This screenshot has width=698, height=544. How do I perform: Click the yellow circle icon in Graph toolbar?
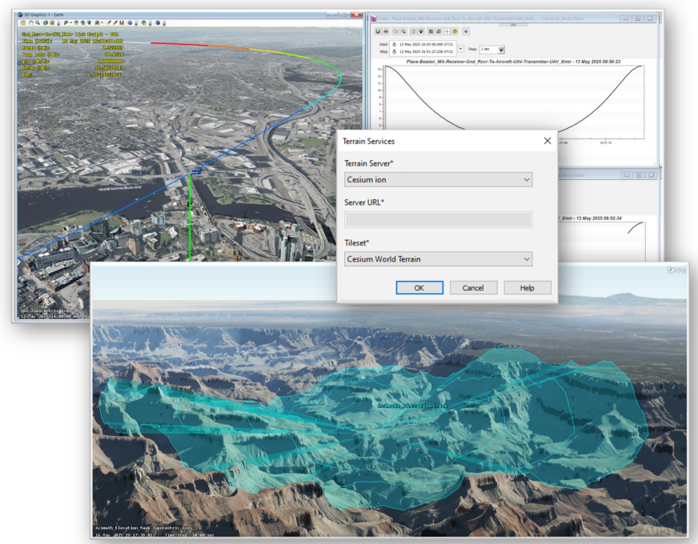coord(455,31)
